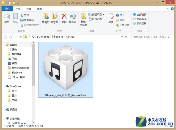Expand address bar history dropdown

click(x=122, y=37)
